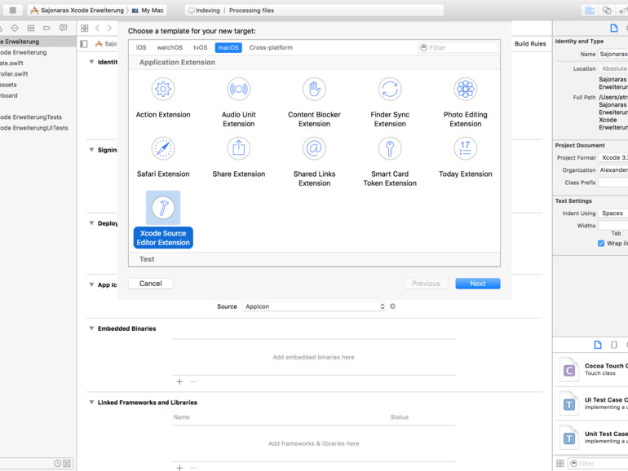Screen dimensions: 628x471
Task: Open the file inspector tab
Action: click(x=613, y=28)
